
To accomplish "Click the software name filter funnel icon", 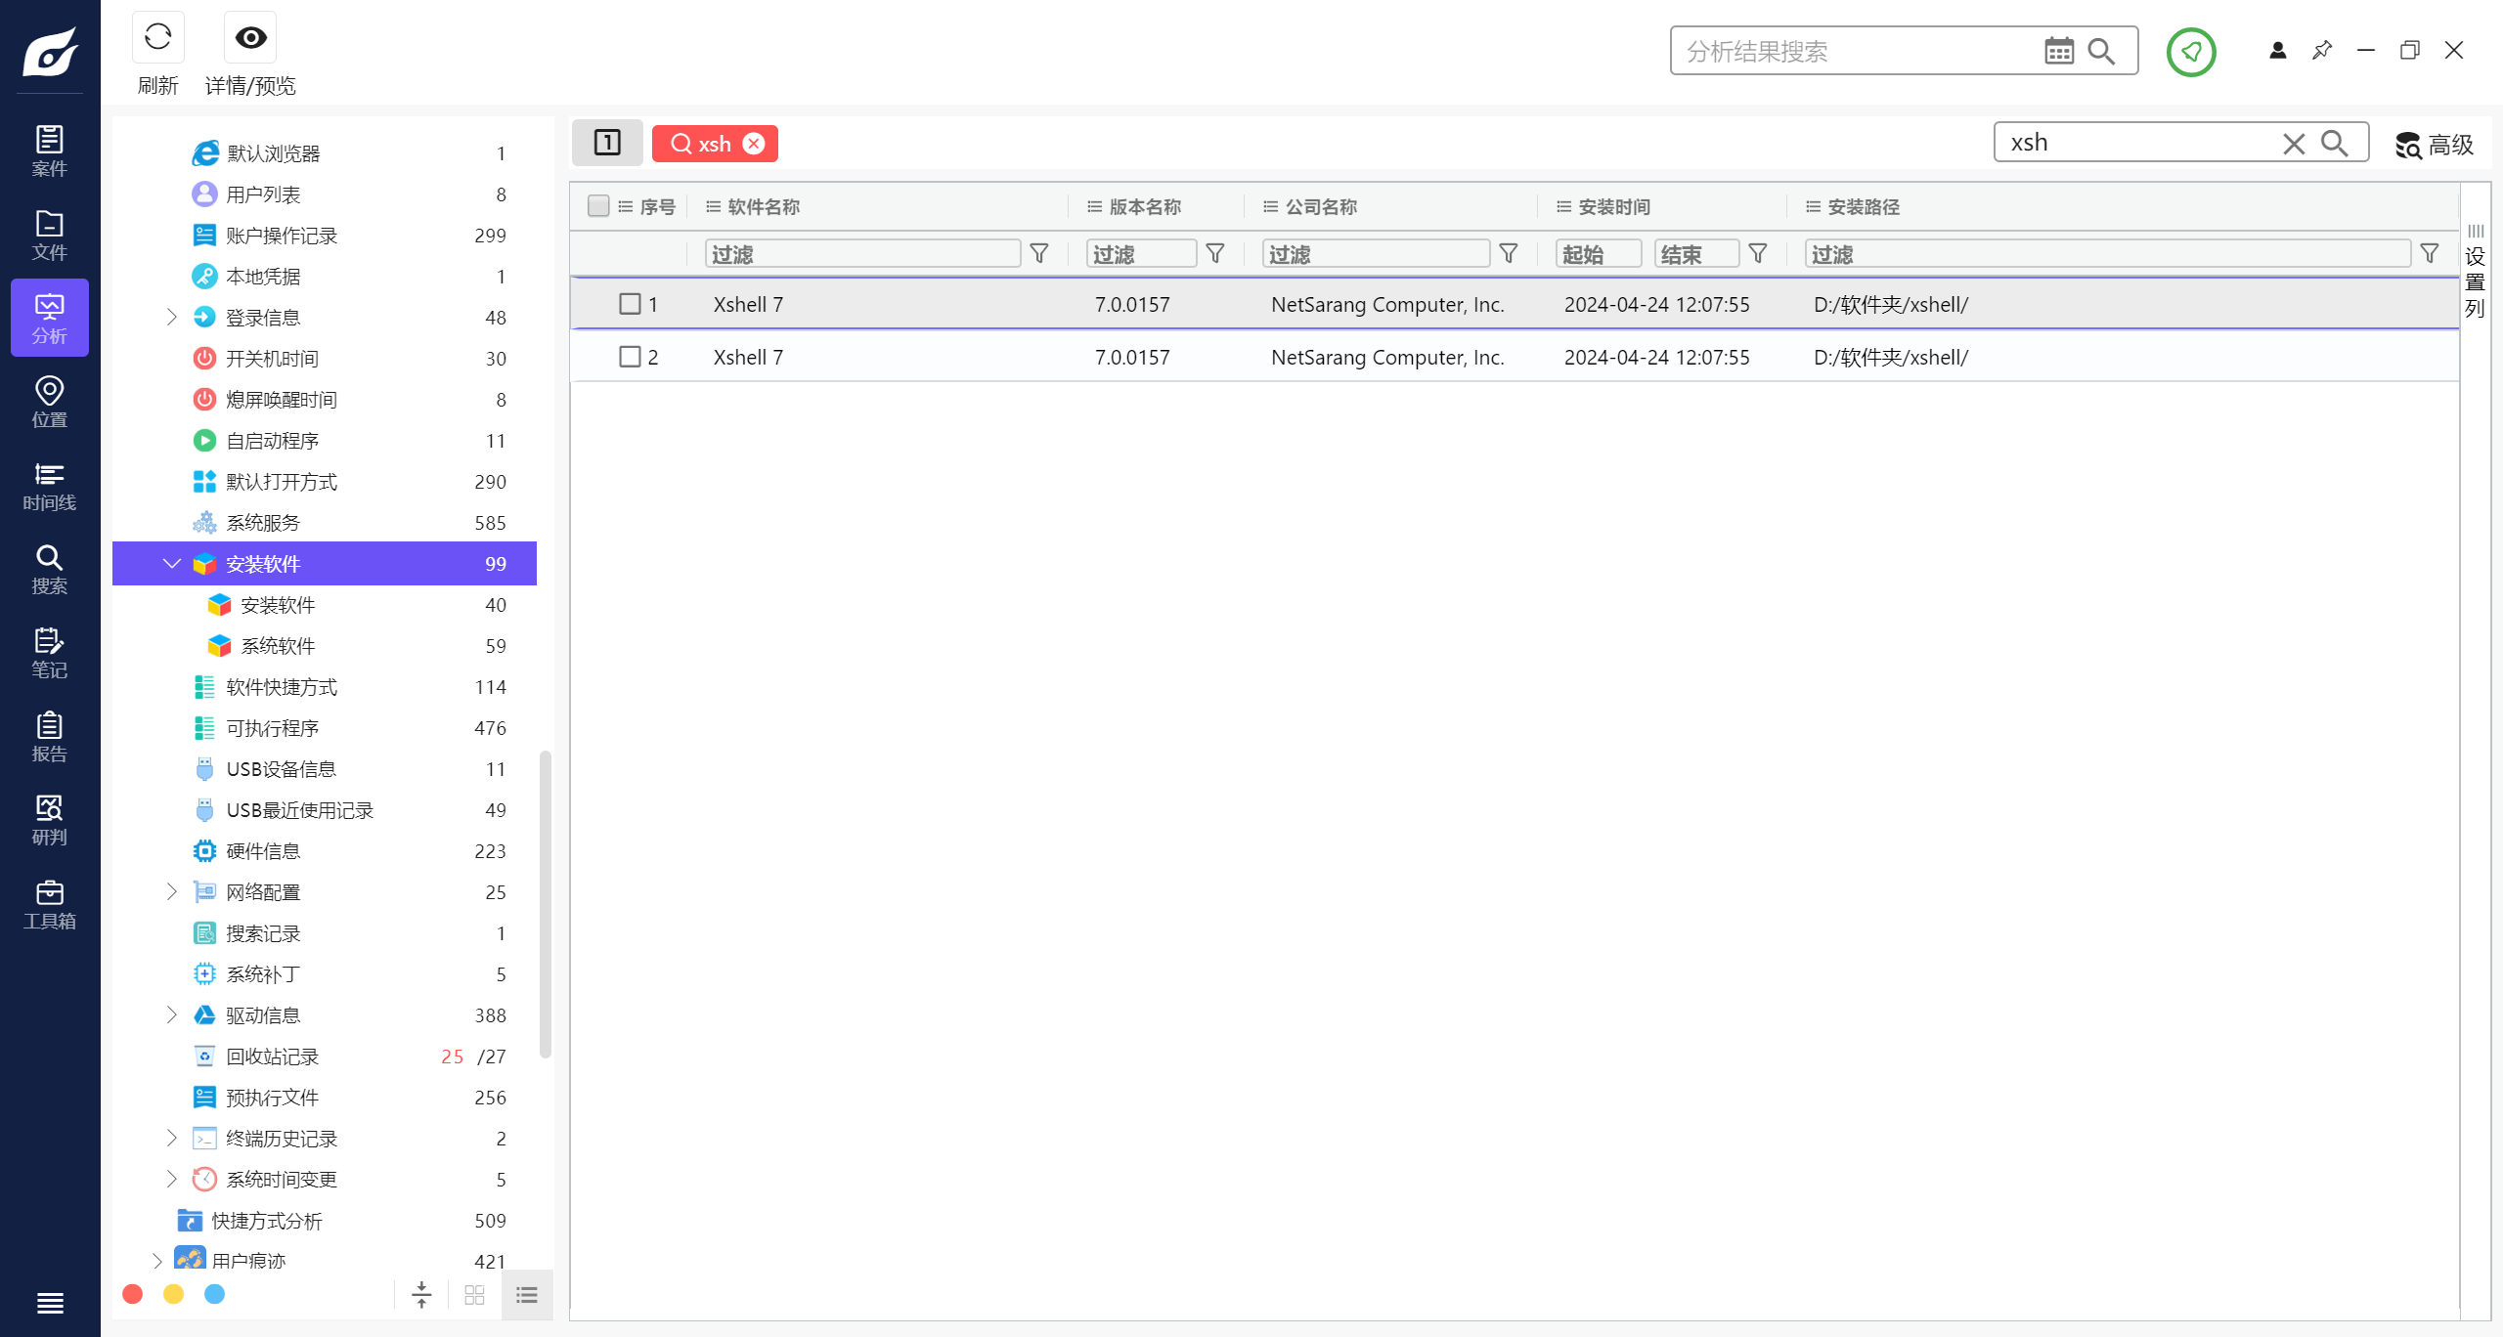I will 1039,254.
